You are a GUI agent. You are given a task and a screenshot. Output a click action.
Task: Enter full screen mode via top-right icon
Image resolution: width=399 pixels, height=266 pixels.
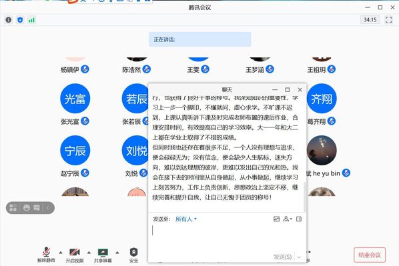click(x=388, y=20)
